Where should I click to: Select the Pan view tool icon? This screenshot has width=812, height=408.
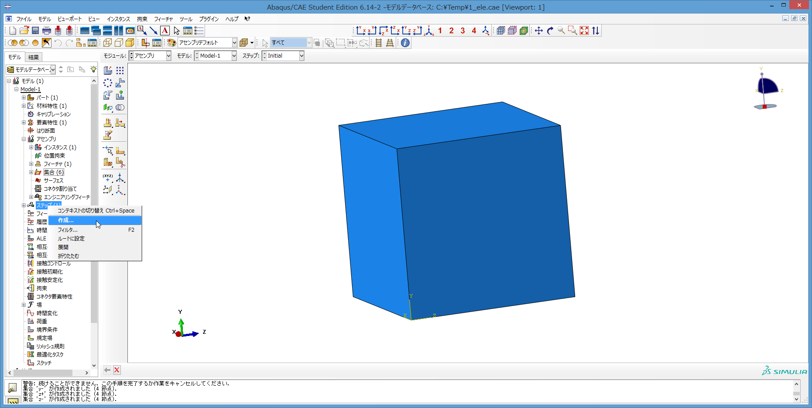point(539,31)
